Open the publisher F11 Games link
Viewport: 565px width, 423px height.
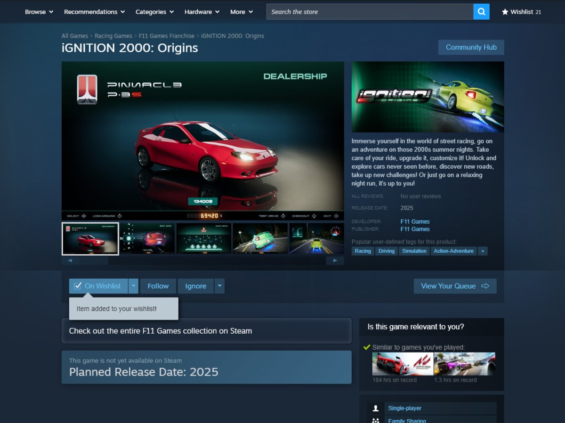pyautogui.click(x=415, y=229)
